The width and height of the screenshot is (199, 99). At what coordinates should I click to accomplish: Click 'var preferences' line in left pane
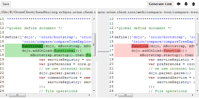pos(65,64)
